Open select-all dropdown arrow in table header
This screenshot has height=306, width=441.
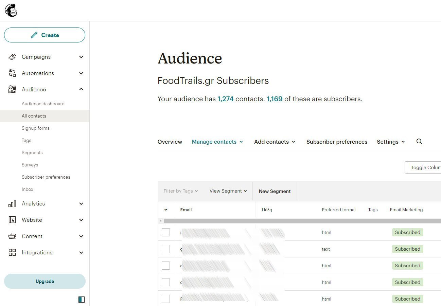pyautogui.click(x=166, y=210)
